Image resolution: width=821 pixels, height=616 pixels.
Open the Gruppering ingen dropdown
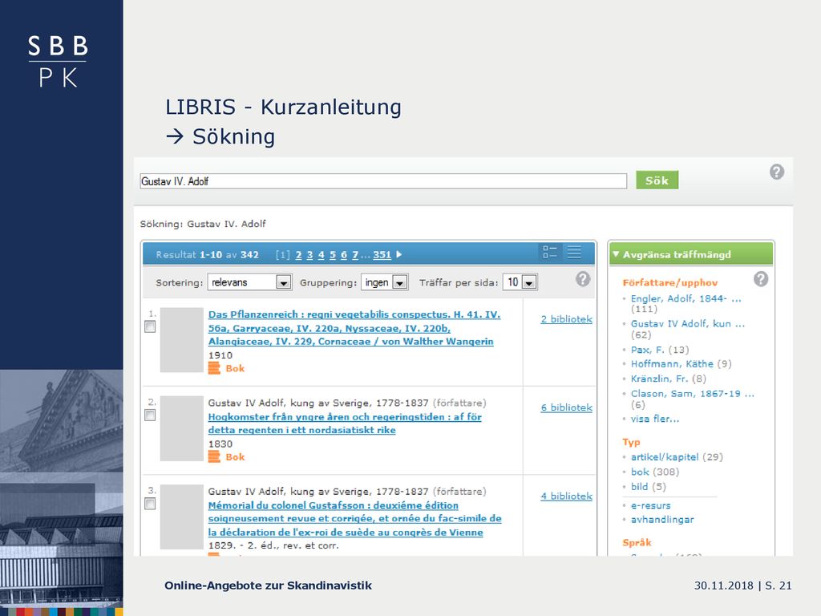[384, 282]
